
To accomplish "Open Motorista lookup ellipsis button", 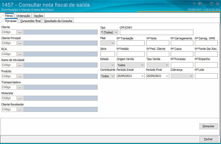I will tap(20, 98).
